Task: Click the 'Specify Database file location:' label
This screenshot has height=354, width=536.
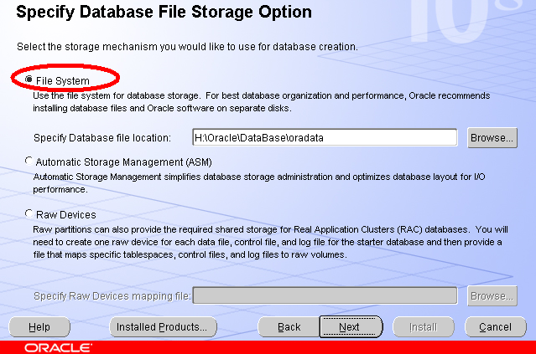Action: pos(102,138)
